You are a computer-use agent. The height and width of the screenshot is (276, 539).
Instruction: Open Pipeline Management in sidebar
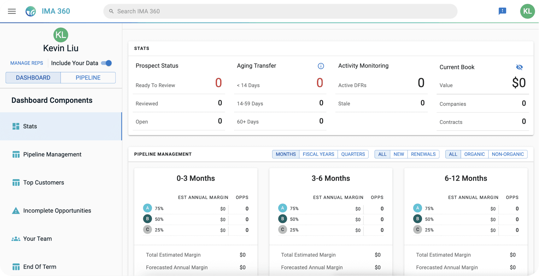point(61,155)
